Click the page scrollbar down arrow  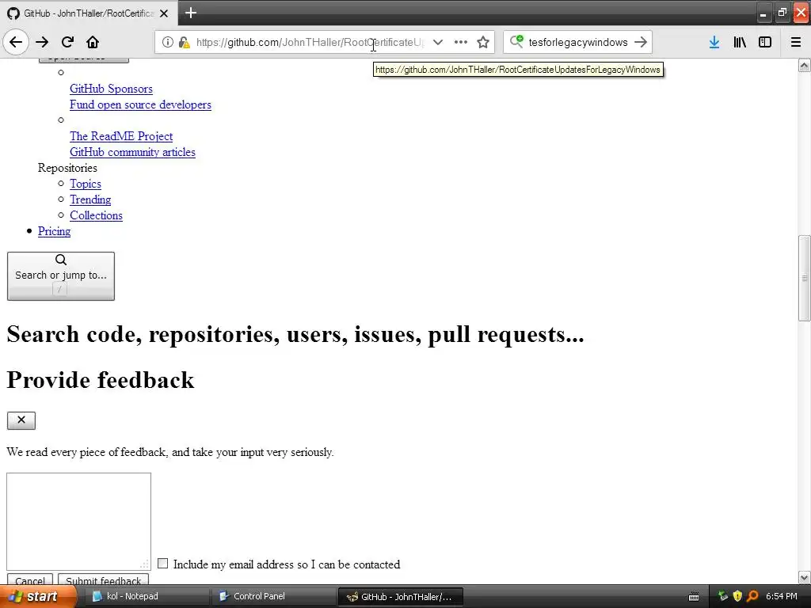tap(805, 577)
